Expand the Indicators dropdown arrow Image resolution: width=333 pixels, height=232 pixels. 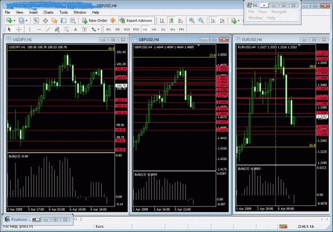pos(239,21)
